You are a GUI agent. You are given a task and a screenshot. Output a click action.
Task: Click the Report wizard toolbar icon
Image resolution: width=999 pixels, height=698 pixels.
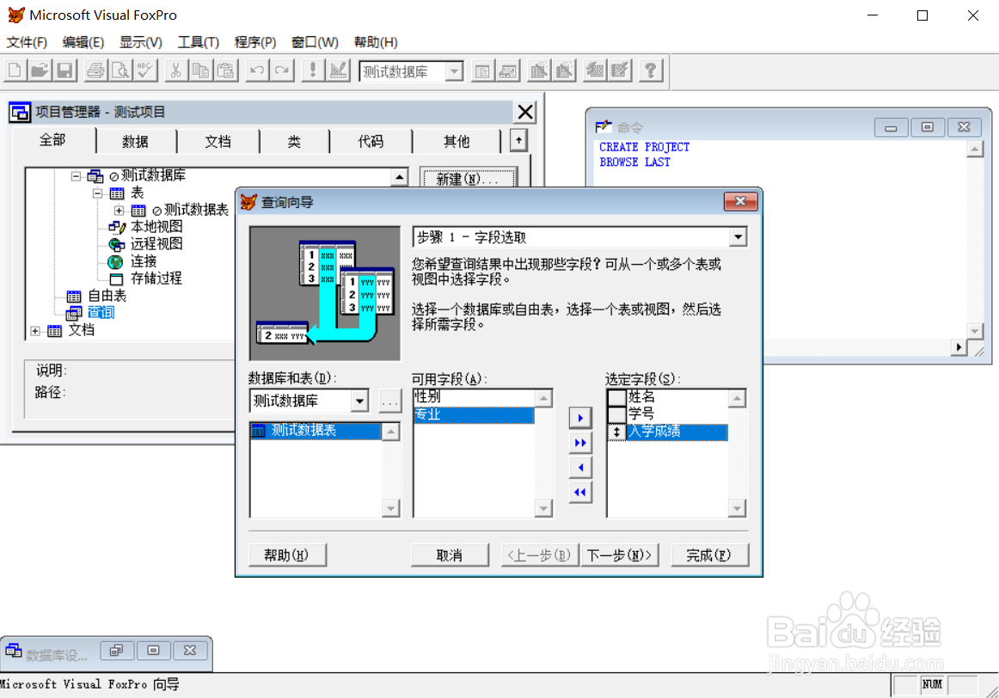point(564,70)
